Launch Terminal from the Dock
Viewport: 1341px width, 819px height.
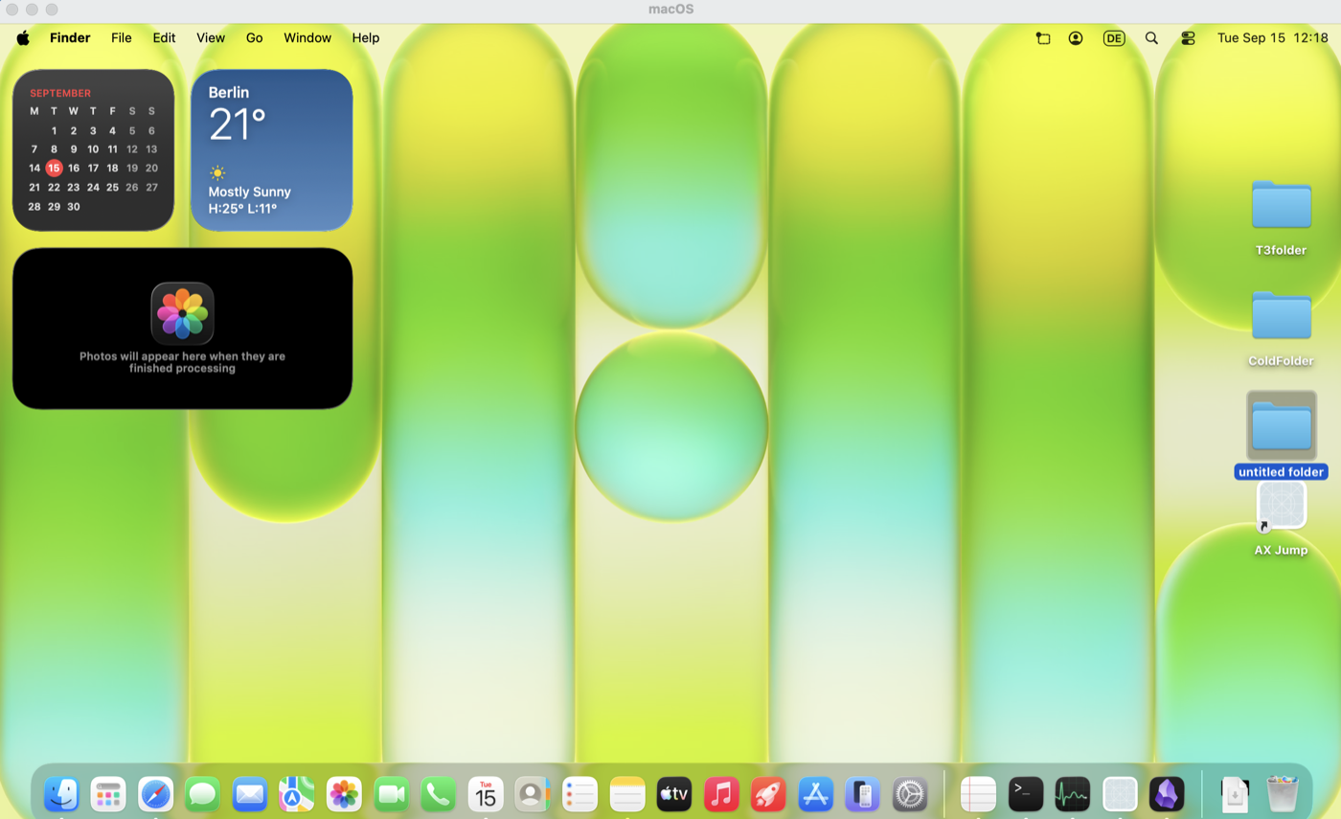(x=1026, y=794)
